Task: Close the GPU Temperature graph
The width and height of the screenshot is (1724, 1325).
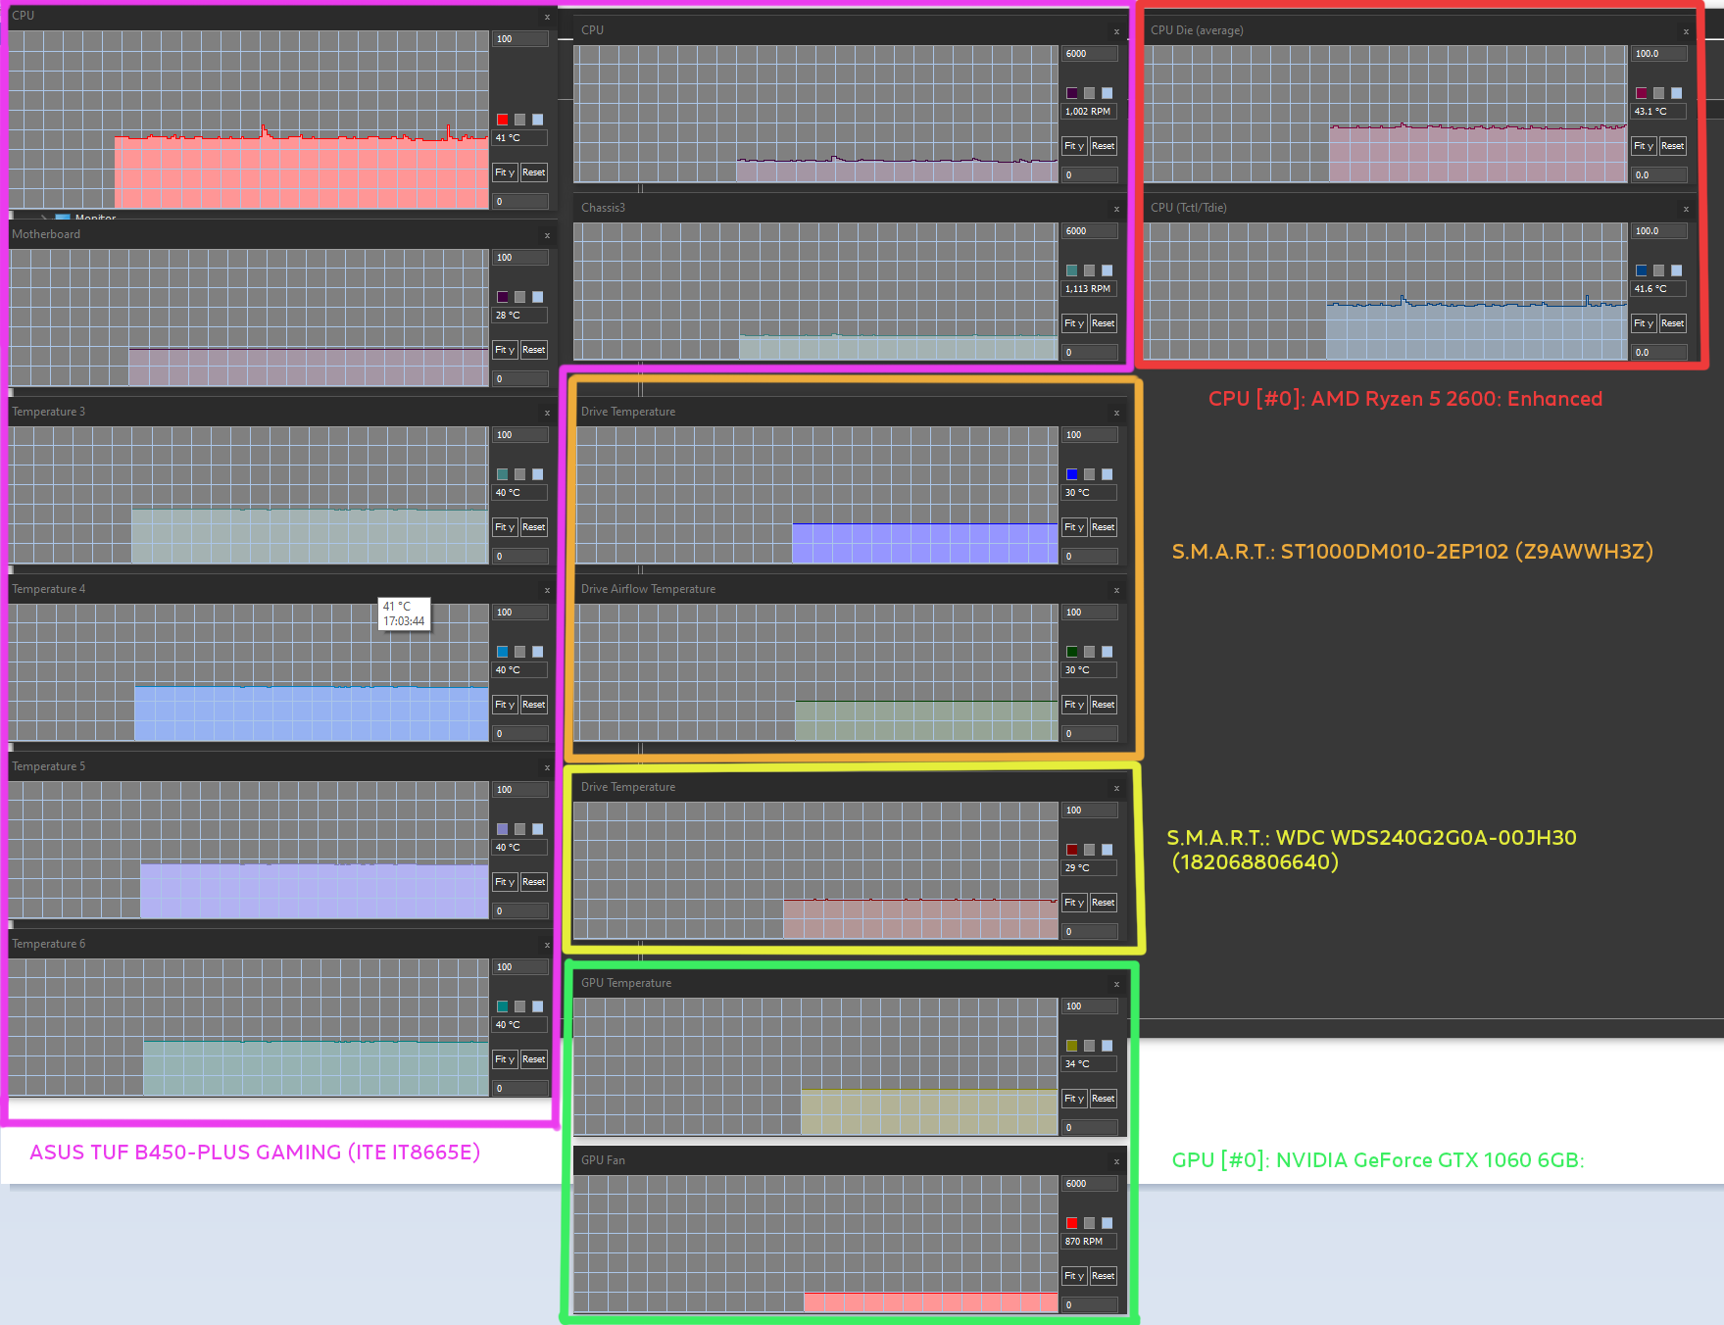Action: 1116,984
